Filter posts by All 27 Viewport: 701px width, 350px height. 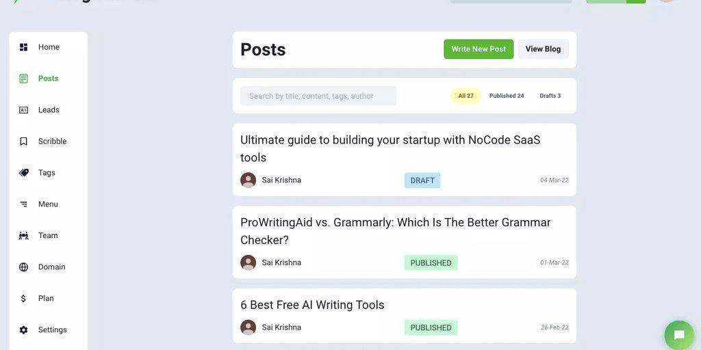coord(466,96)
